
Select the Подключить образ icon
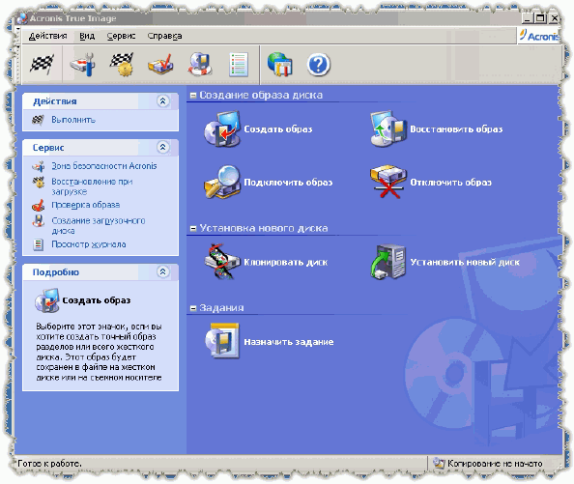pyautogui.click(x=222, y=182)
